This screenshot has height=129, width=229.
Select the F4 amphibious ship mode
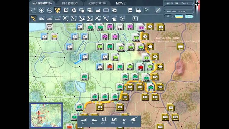tap(58, 19)
